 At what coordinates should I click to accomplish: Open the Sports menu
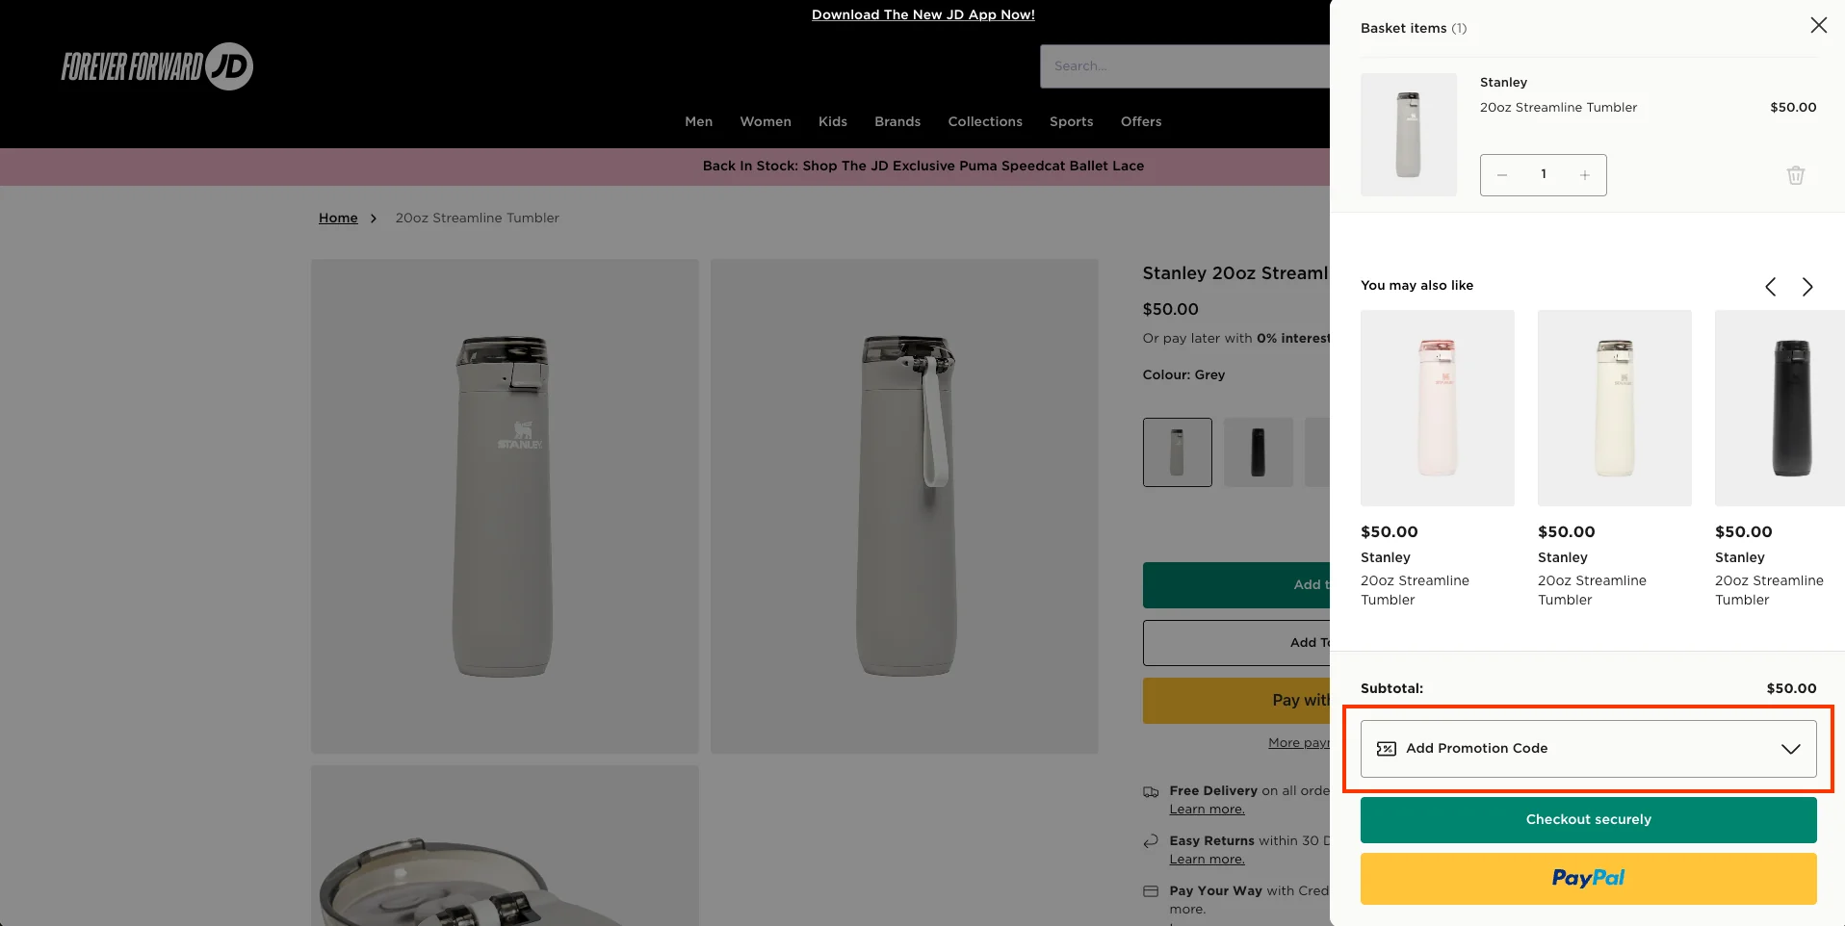(1072, 121)
